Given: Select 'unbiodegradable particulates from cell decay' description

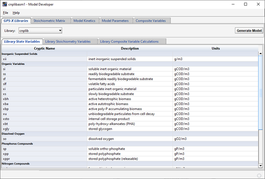Looking at the screenshot, I should pyautogui.click(x=130, y=114).
